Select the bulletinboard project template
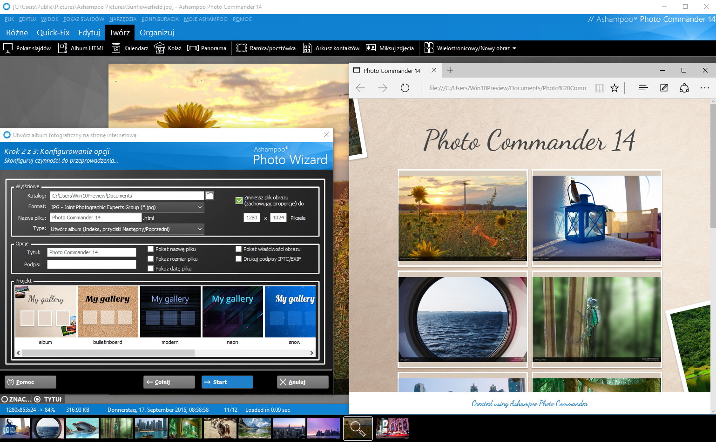The height and width of the screenshot is (442, 716). (108, 316)
